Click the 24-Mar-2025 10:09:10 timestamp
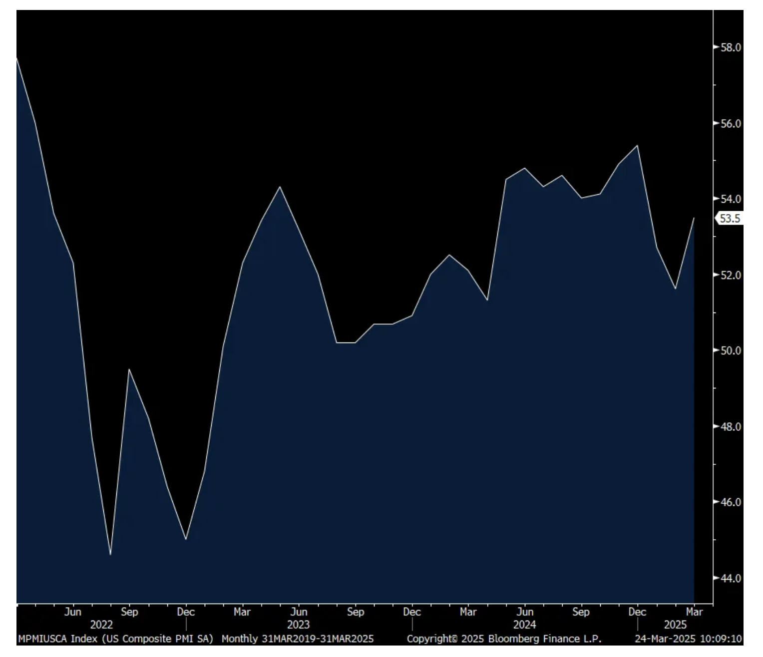The width and height of the screenshot is (763, 657). point(688,639)
